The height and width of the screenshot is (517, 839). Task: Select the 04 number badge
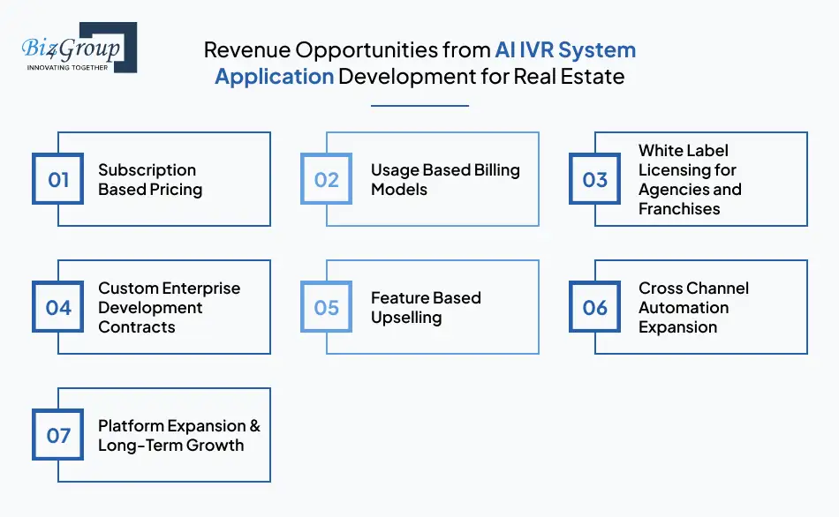(x=57, y=307)
